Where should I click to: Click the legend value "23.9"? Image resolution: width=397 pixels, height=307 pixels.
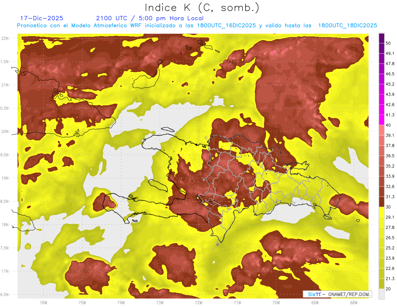[x=390, y=258]
